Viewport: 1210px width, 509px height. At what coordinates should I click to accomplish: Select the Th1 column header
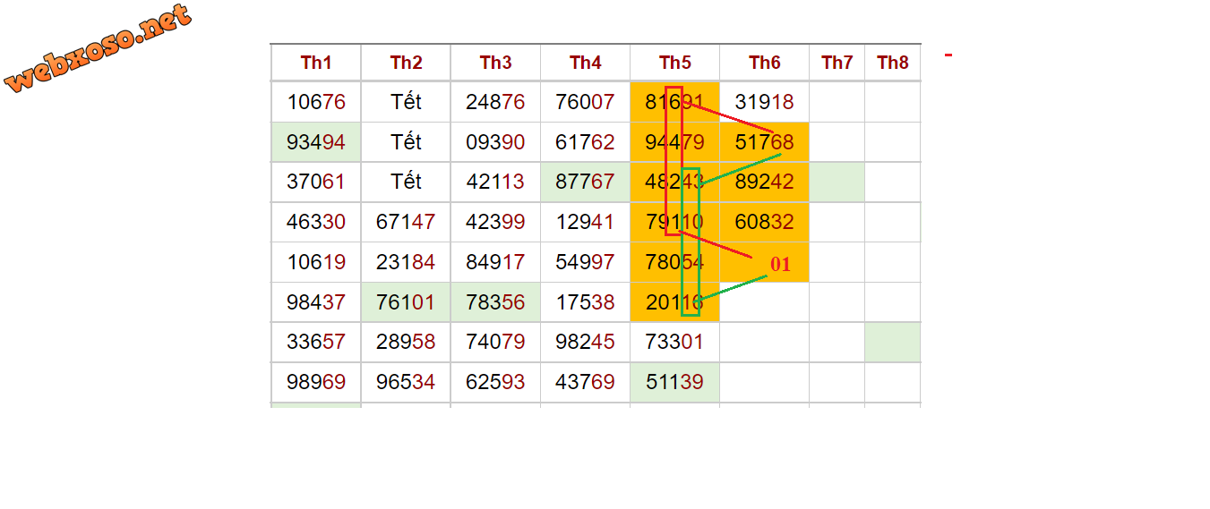(316, 63)
